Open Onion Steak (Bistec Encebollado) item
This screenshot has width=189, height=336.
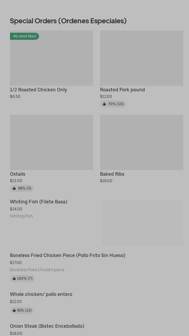click(47, 326)
